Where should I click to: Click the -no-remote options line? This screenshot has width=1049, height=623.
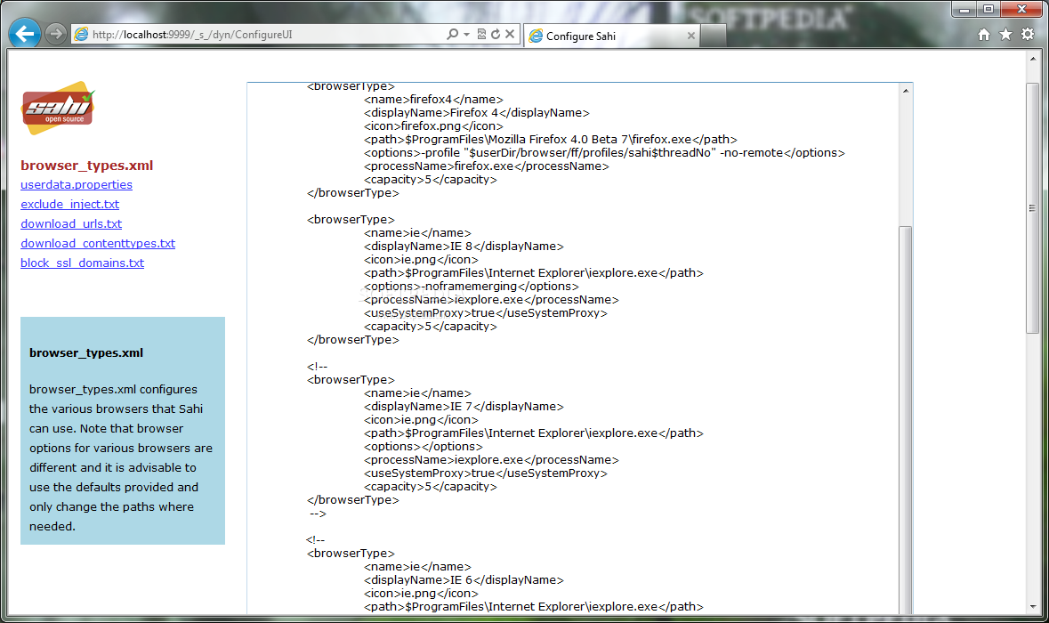tap(605, 153)
